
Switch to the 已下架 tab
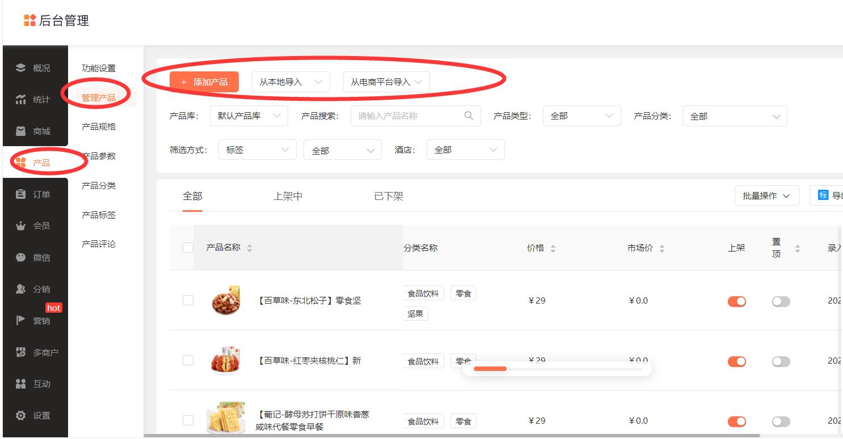(x=388, y=195)
